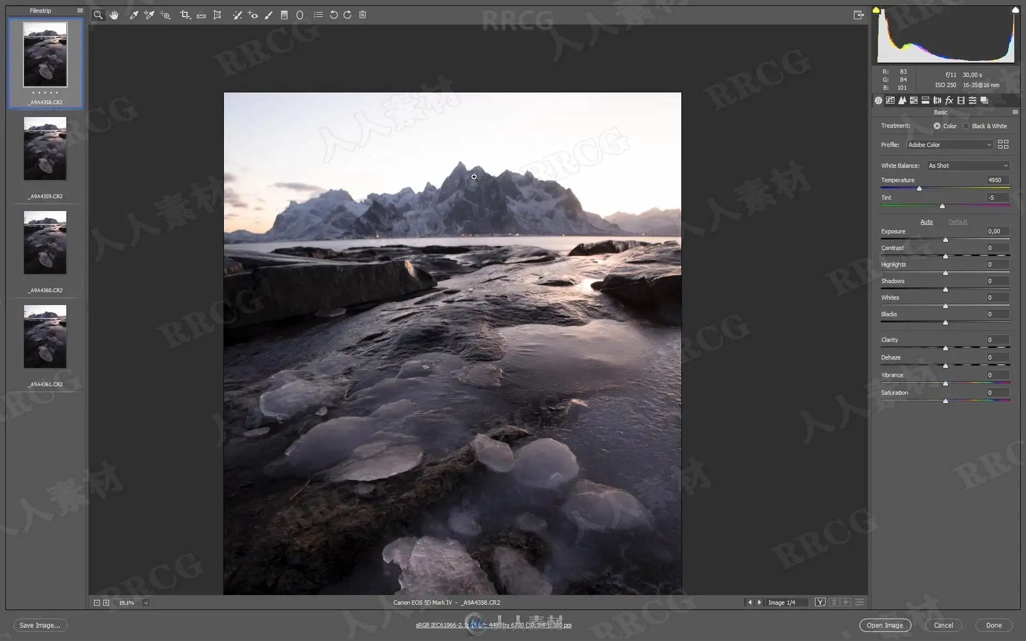Select thumbnail _A9A4361.CR2 in filmstrip
This screenshot has height=641, width=1026.
(45, 337)
